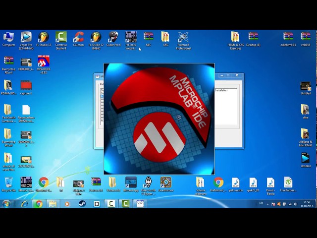317x238 pixels.
Task: Select the Aldijana i Edin video file
Action: coord(78,187)
